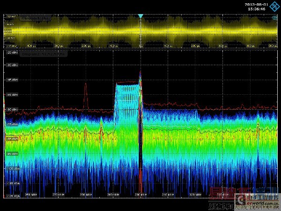This screenshot has height=211, width=281.
Task: Click the -300 µs time axis label
Action: click(x=59, y=46)
